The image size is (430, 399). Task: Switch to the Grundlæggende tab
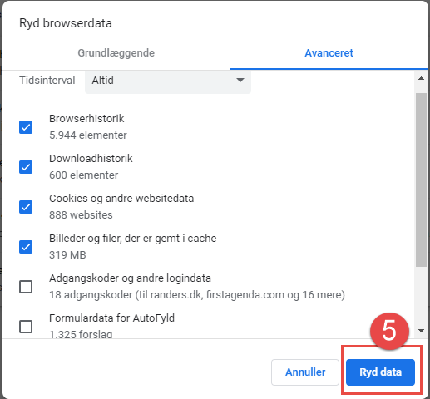click(116, 53)
